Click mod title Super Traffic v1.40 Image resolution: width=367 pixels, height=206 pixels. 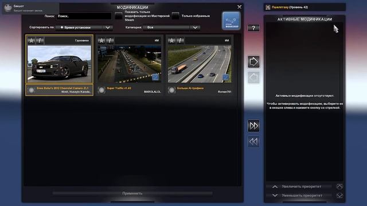[x=119, y=88]
